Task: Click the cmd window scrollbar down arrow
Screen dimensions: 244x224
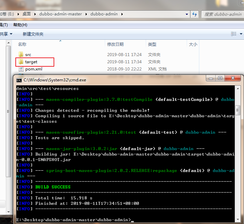Action: [238, 220]
